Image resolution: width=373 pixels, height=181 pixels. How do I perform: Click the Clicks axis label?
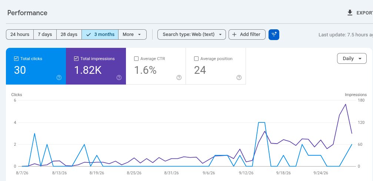17,95
